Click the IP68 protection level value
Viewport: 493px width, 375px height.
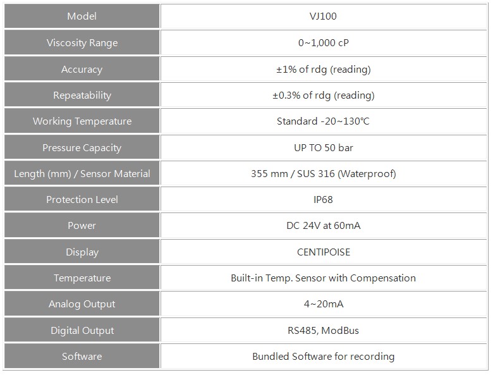tap(324, 199)
